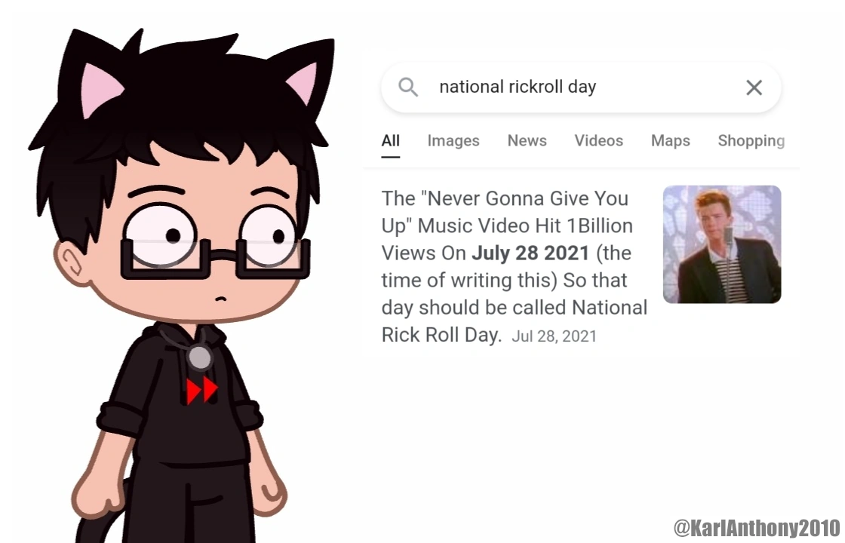
Task: Click the @KarlAnthony2010 watermark
Action: [757, 528]
